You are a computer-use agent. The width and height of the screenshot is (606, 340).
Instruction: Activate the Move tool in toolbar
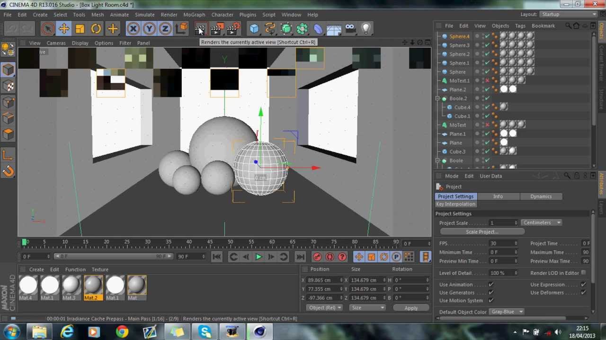pyautogui.click(x=64, y=29)
